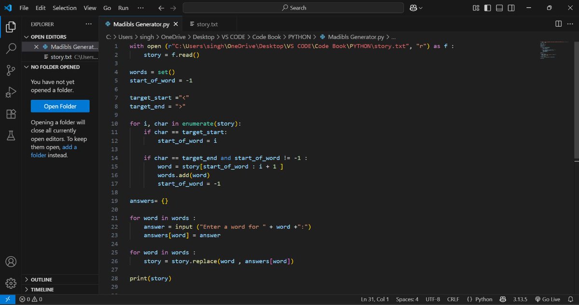Viewport: 579px width, 305px height.
Task: Click 'Code Book' breadcrumb segment
Action: (267, 37)
